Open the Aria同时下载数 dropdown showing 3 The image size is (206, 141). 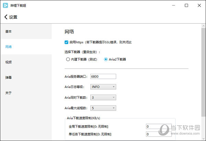pyautogui.click(x=103, y=98)
